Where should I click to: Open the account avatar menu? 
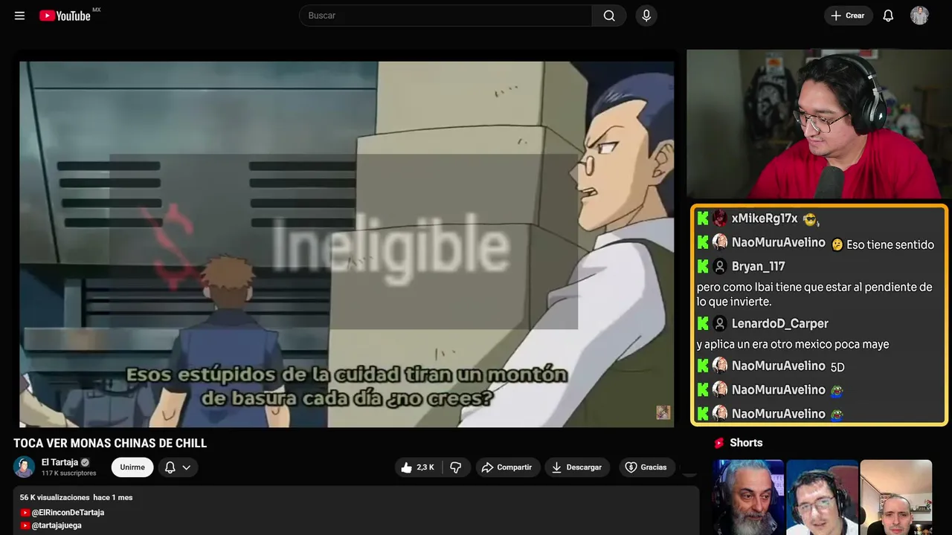(x=919, y=16)
